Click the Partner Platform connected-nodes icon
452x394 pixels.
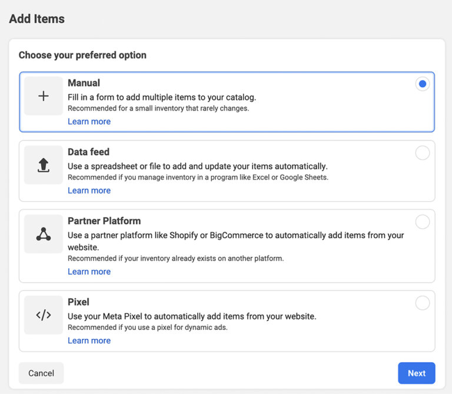coord(44,234)
